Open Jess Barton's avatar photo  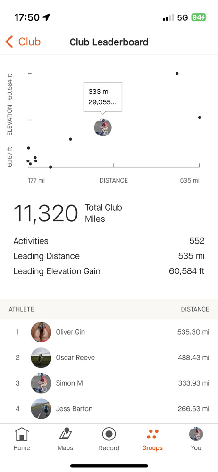[41, 409]
